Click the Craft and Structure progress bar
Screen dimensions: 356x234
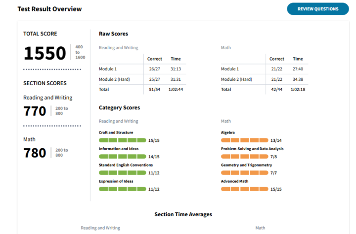pyautogui.click(x=123, y=140)
